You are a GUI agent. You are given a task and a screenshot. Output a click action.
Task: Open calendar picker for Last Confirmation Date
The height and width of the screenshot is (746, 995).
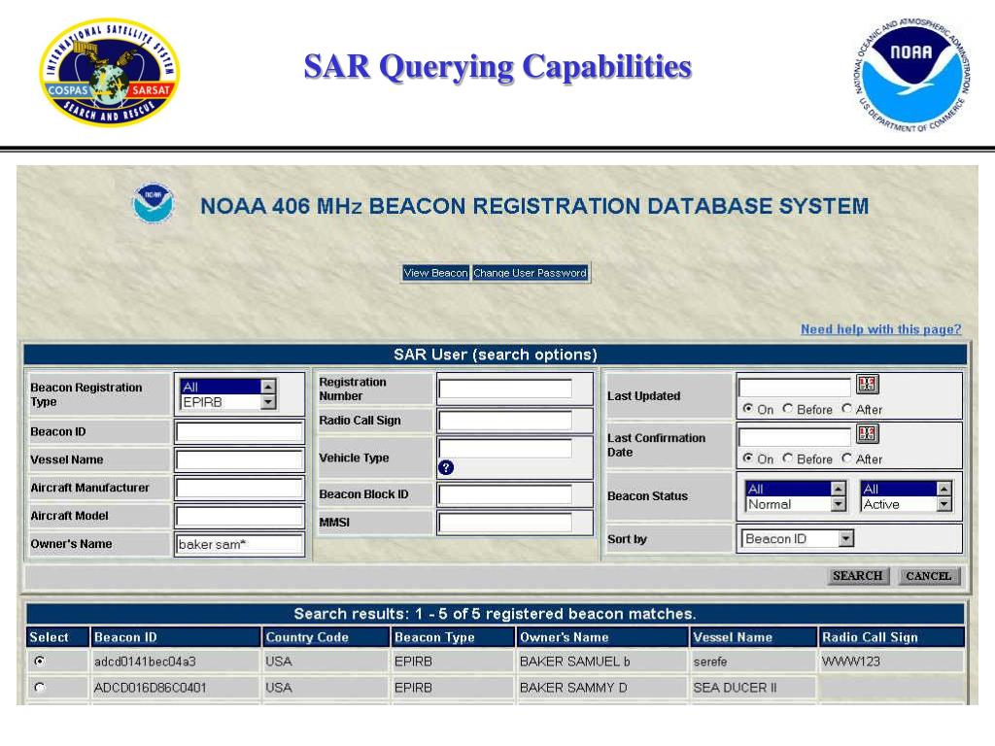coord(867,434)
